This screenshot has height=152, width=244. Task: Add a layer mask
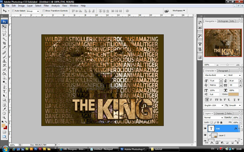(217, 143)
